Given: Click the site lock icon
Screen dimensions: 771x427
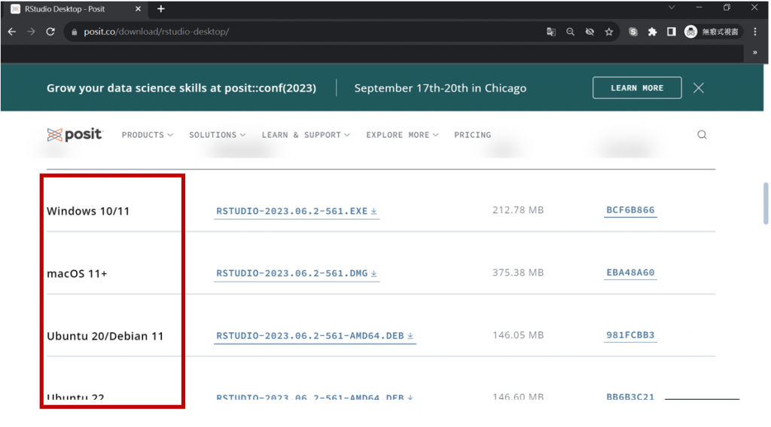Looking at the screenshot, I should pyautogui.click(x=75, y=32).
